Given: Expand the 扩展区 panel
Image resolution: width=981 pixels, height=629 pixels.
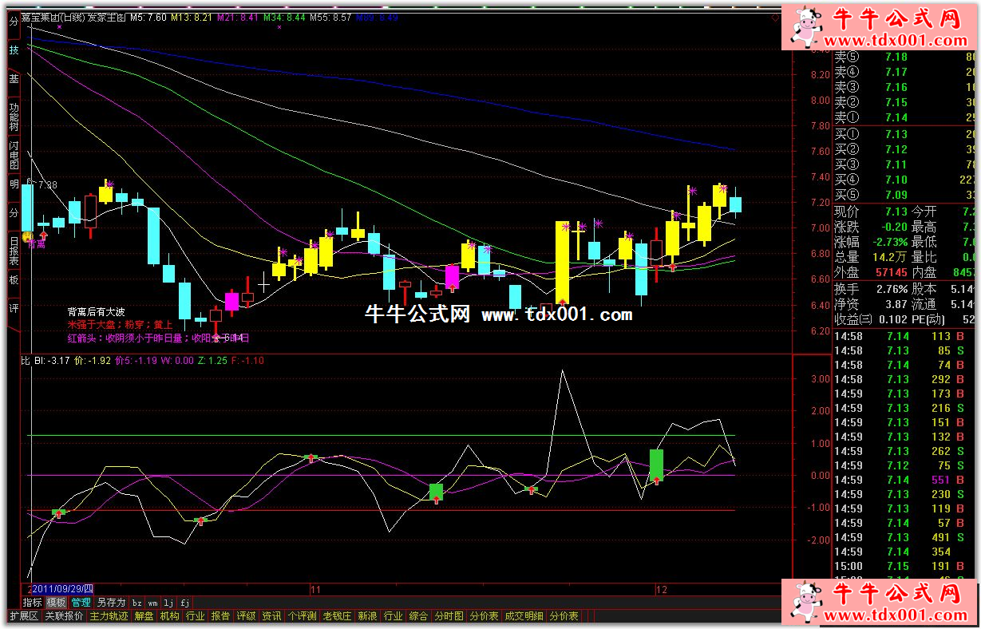Looking at the screenshot, I should click(x=24, y=616).
